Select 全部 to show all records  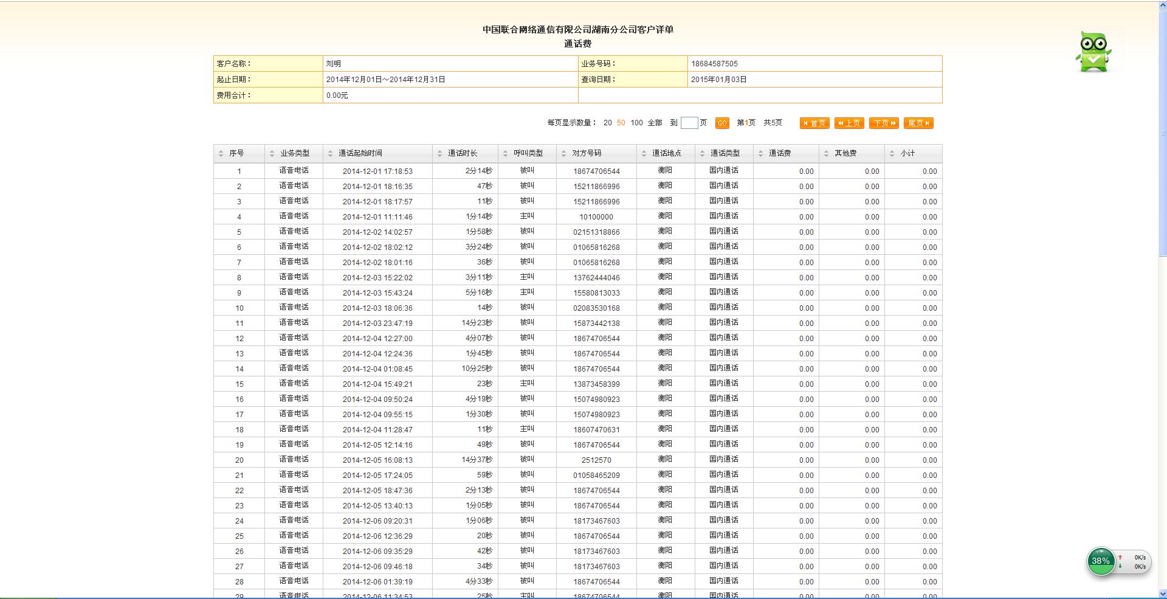pos(655,123)
